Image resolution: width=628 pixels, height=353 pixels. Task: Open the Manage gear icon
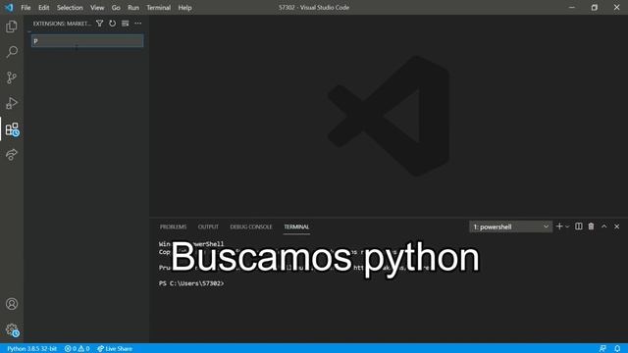tap(12, 329)
